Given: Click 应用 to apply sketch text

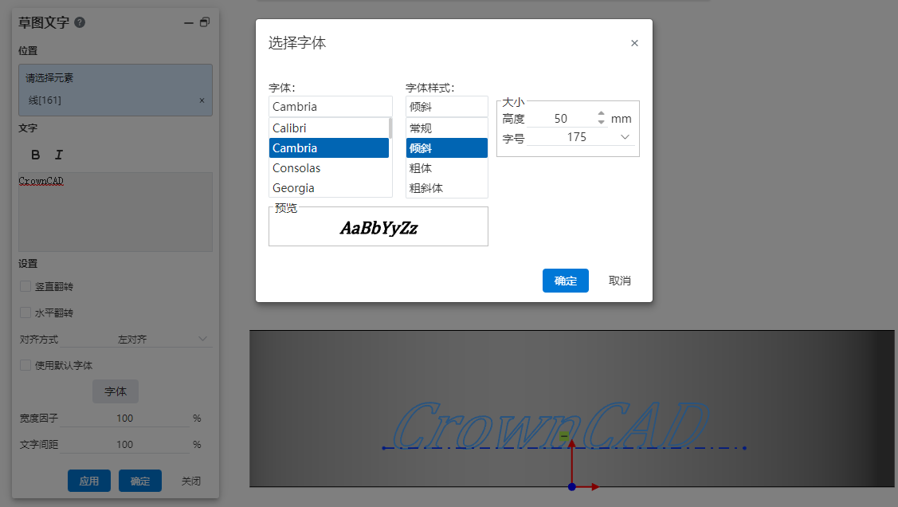Looking at the screenshot, I should point(88,481).
